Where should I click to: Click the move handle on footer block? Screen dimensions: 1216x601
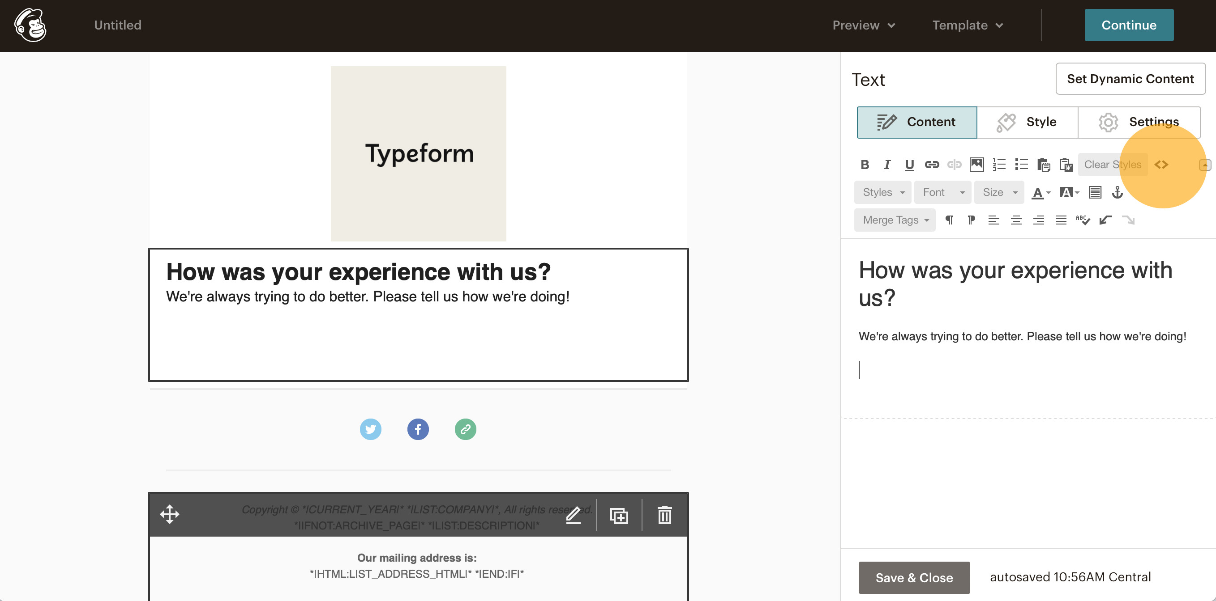click(170, 514)
